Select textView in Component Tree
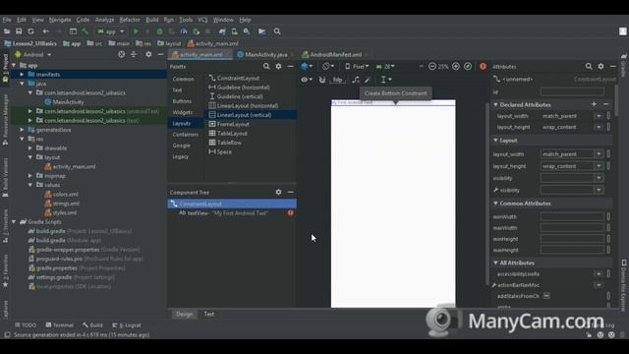Viewport: 629px width, 354px height. 232,213
